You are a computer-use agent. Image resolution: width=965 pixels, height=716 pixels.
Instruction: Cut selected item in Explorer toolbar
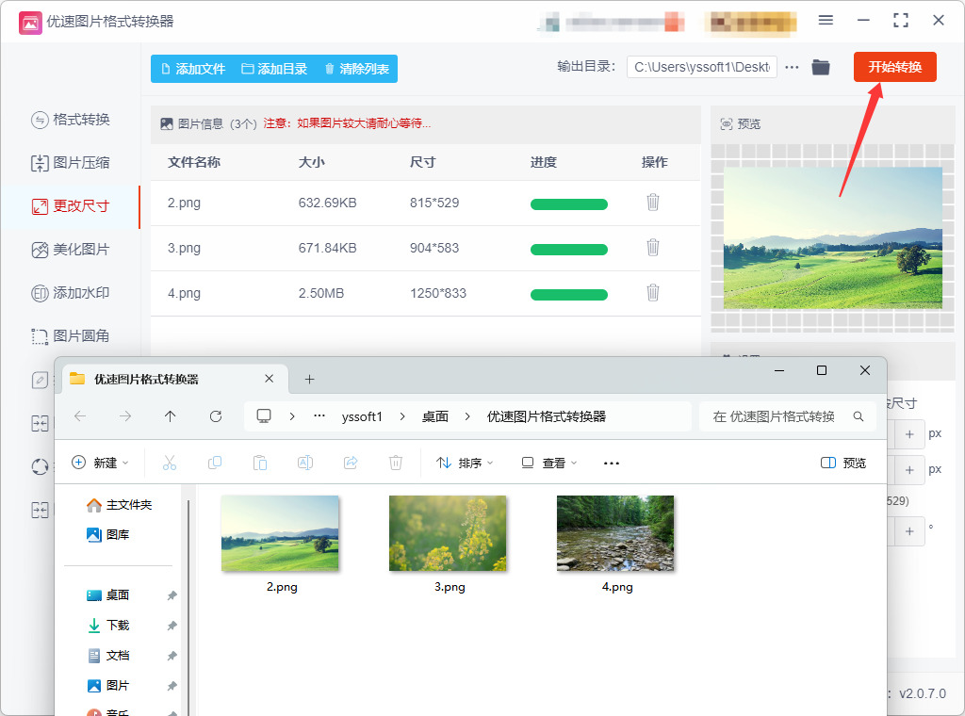tap(170, 463)
